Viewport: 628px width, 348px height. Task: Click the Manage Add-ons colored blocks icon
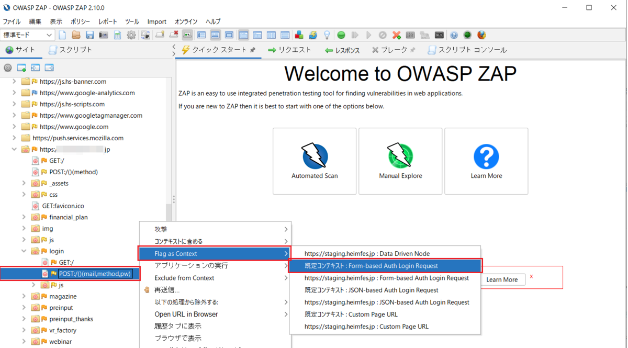click(299, 35)
